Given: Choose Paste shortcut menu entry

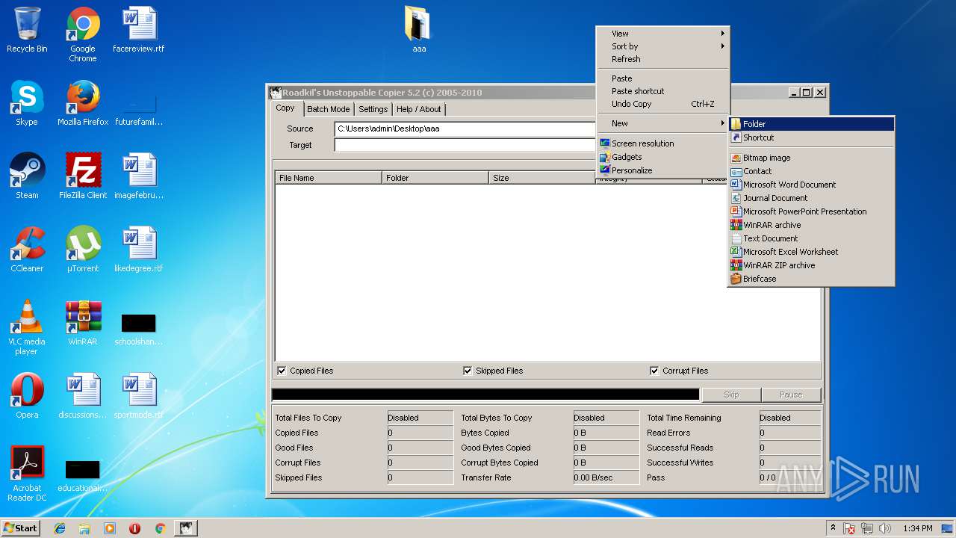Looking at the screenshot, I should click(x=662, y=91).
